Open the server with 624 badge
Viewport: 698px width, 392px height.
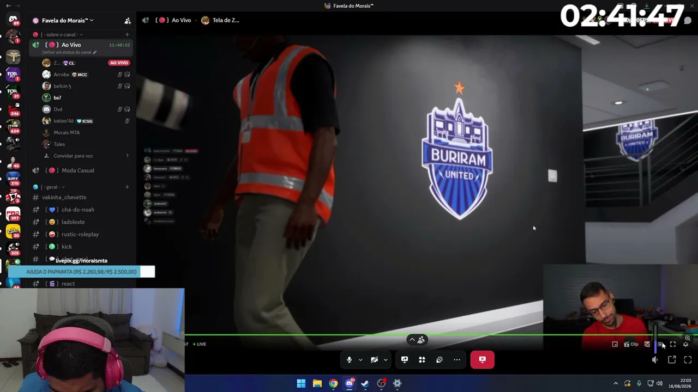point(13,126)
